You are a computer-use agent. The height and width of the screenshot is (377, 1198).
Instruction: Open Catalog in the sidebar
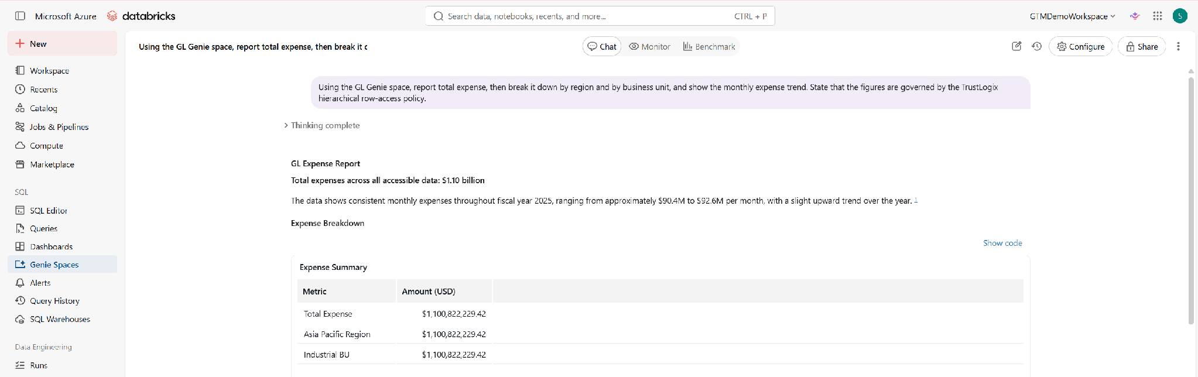(63, 108)
